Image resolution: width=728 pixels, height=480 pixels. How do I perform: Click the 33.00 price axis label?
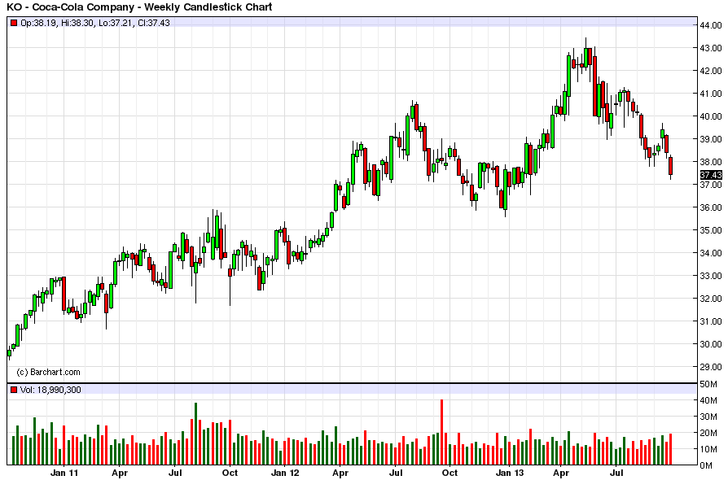point(711,276)
